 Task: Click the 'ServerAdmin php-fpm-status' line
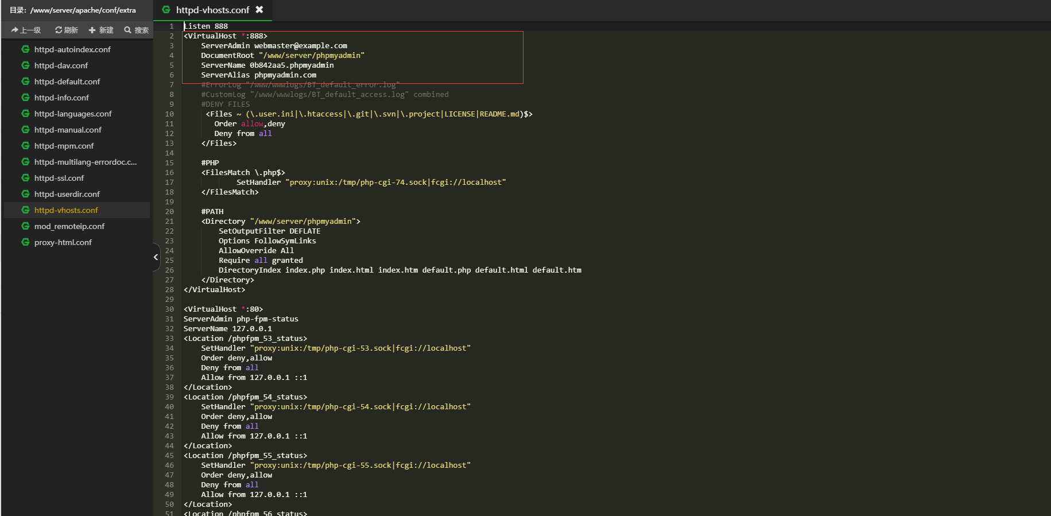(241, 319)
